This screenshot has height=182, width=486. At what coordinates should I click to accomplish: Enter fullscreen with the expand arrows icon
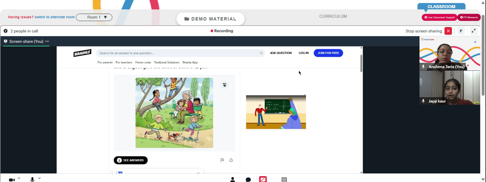pos(473,31)
